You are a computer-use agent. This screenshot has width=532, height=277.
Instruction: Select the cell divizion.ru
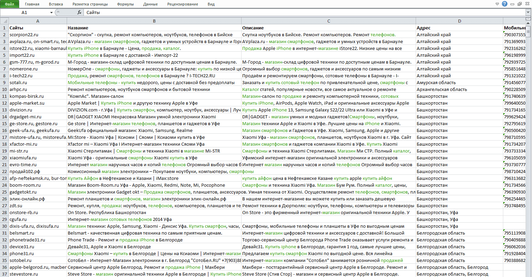click(x=38, y=110)
